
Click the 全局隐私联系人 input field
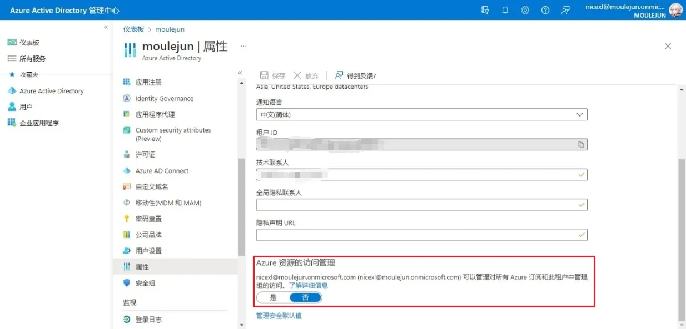point(422,205)
